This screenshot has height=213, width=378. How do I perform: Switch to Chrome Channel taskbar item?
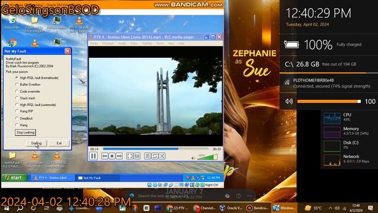[x=205, y=208]
